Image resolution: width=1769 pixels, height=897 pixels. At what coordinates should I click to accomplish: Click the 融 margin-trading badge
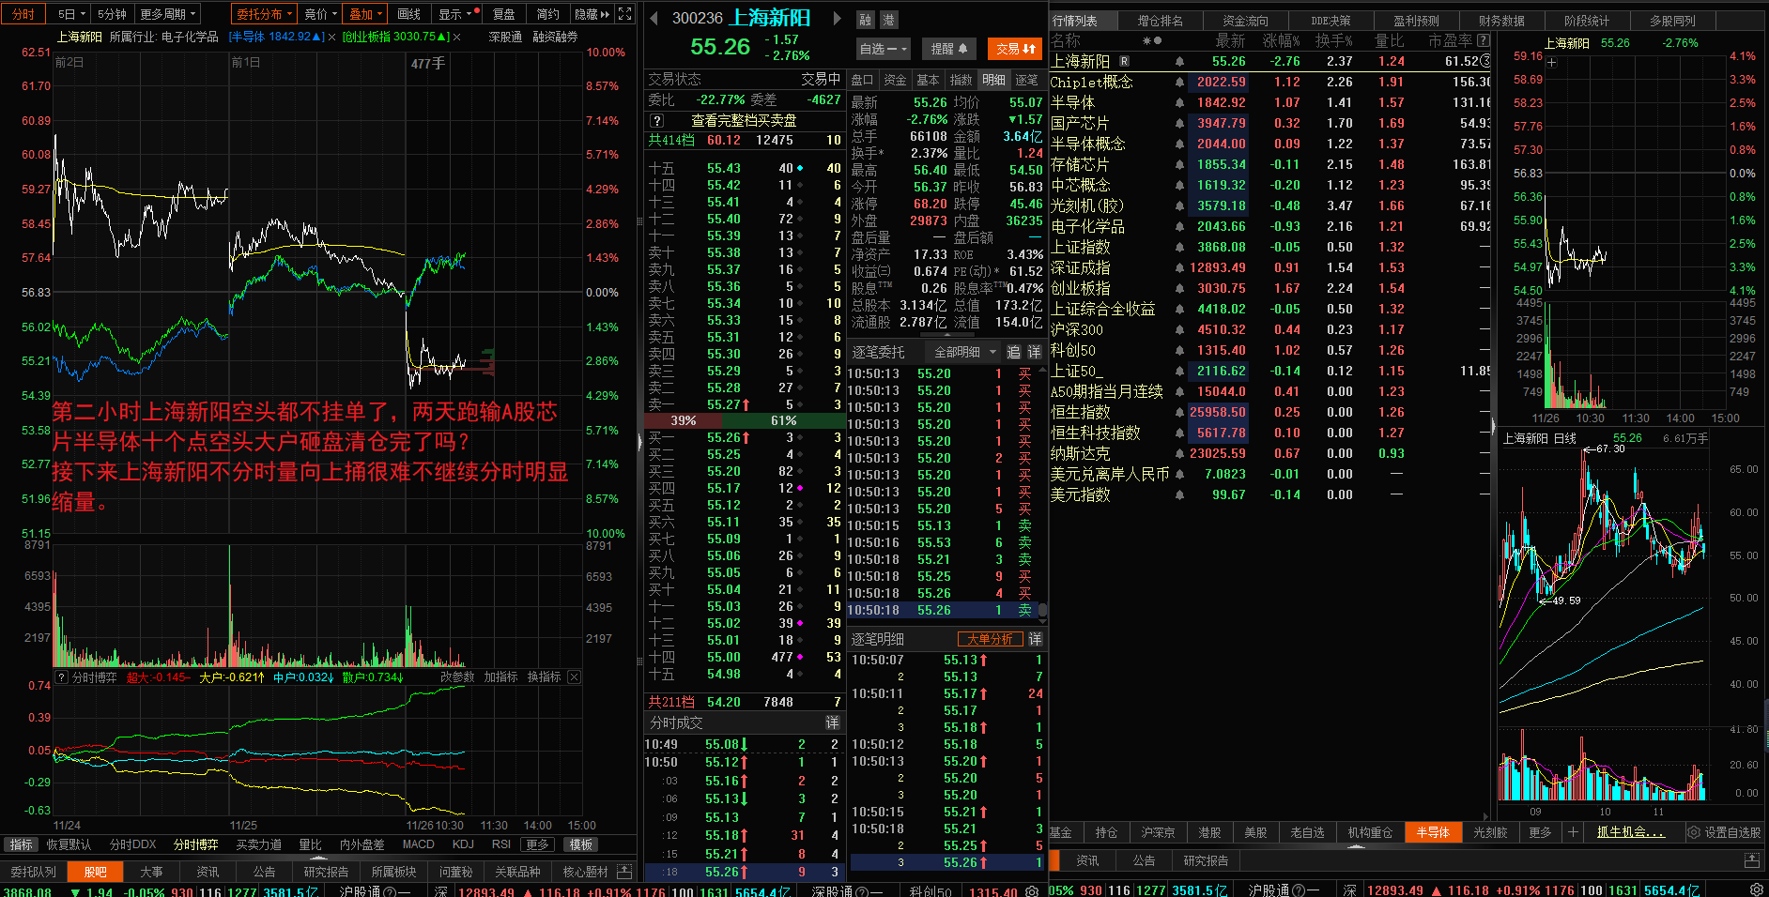pos(865,20)
